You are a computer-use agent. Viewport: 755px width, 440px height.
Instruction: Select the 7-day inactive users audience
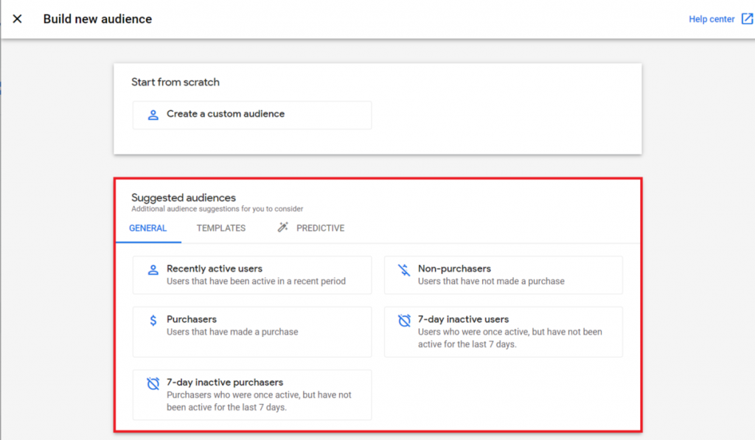pyautogui.click(x=503, y=331)
